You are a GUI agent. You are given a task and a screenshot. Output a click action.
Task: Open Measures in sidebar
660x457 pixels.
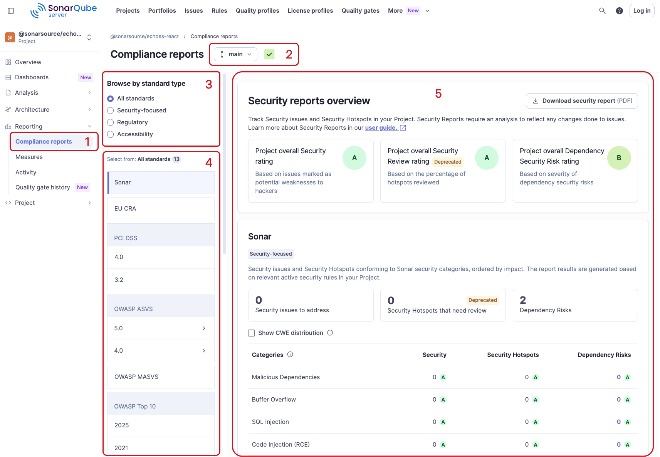point(29,157)
